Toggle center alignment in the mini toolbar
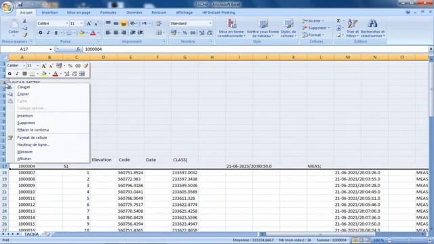 tap(24, 74)
